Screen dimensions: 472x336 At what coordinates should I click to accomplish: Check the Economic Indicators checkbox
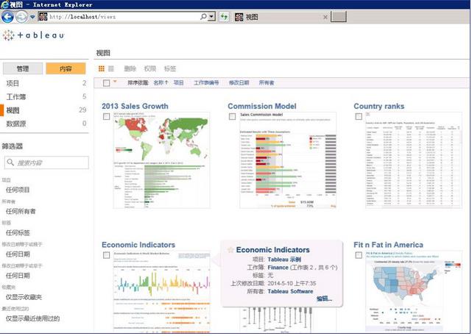pos(106,255)
